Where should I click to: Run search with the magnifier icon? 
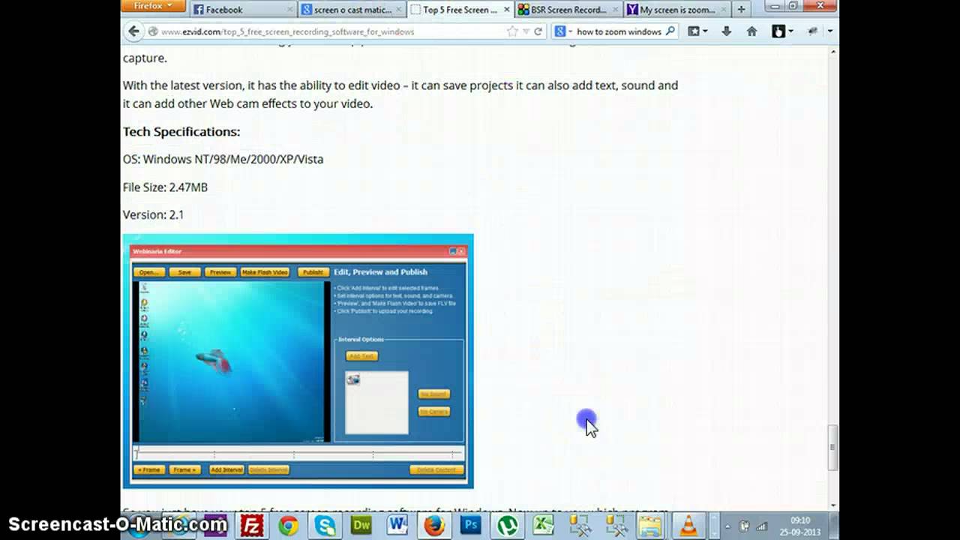point(670,31)
